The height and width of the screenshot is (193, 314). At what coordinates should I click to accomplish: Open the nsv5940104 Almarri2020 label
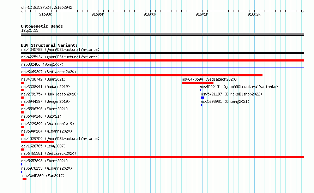[47, 131]
